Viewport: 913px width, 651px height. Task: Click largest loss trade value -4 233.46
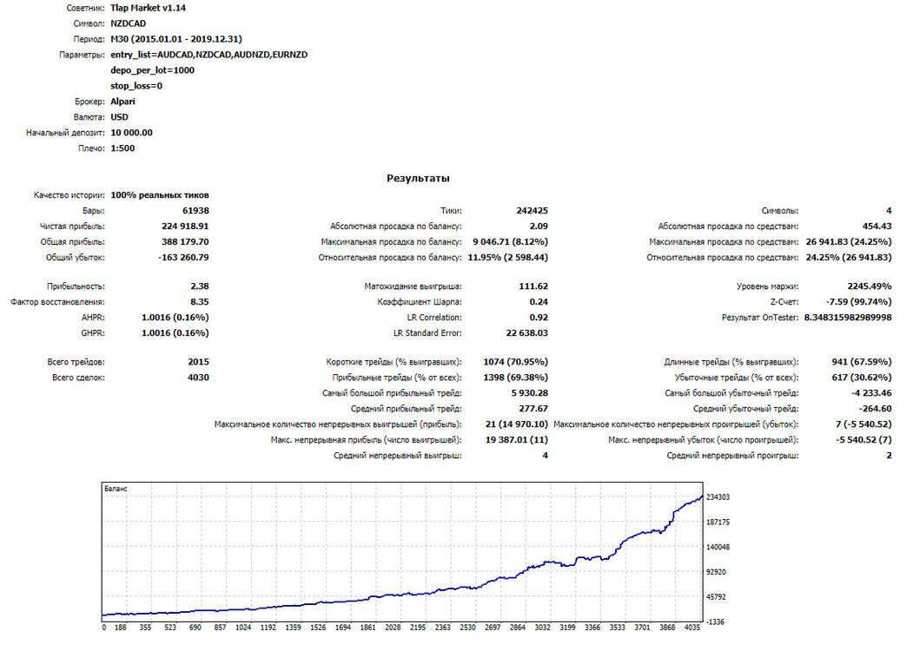click(x=871, y=393)
